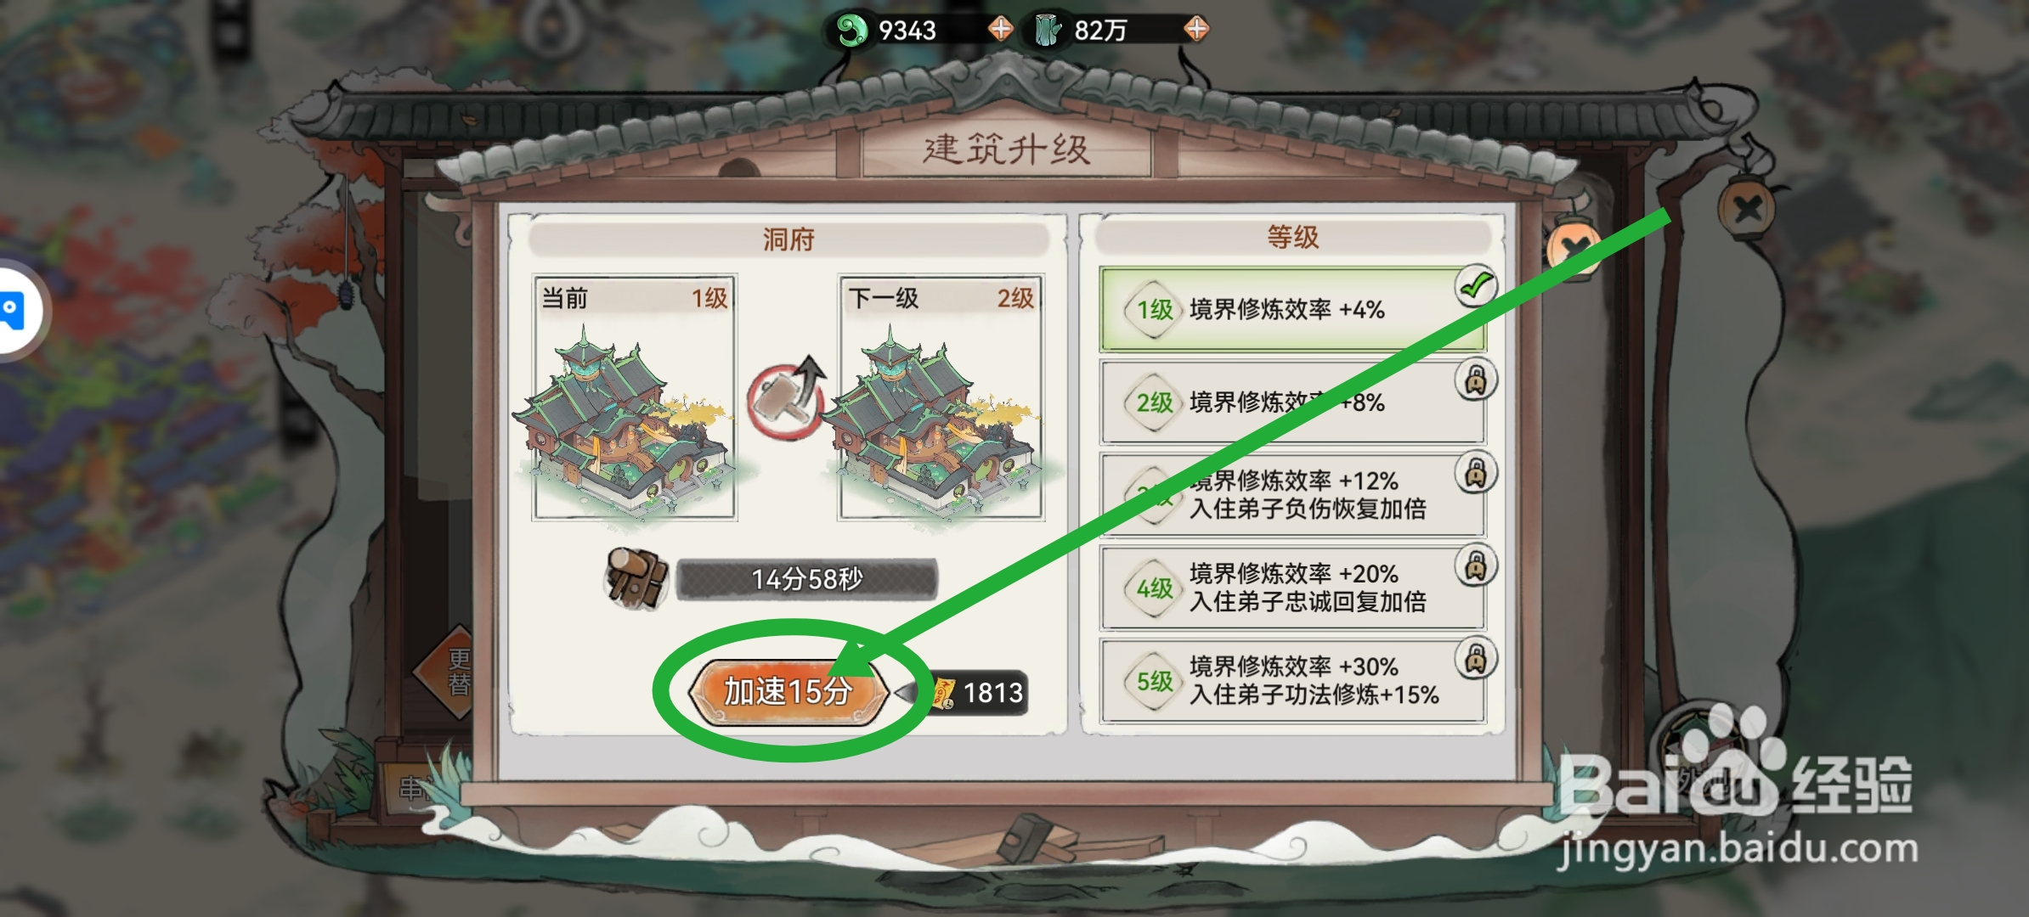The image size is (2029, 917).
Task: Click the green jade currency icon
Action: click(x=851, y=31)
